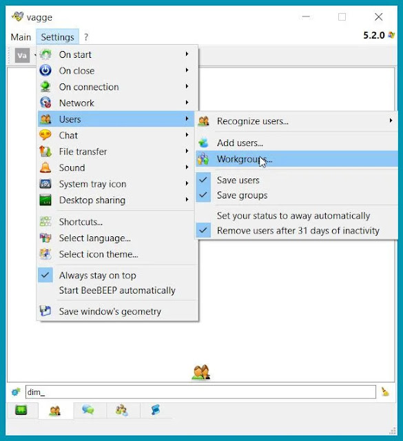
Task: Click the BeeBEEP title bar logo
Action: tap(17, 17)
